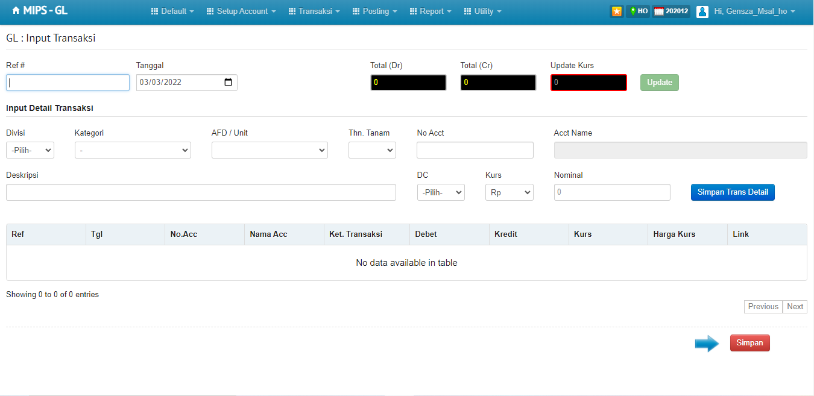Open the Posting menu
The image size is (814, 396).
[375, 11]
